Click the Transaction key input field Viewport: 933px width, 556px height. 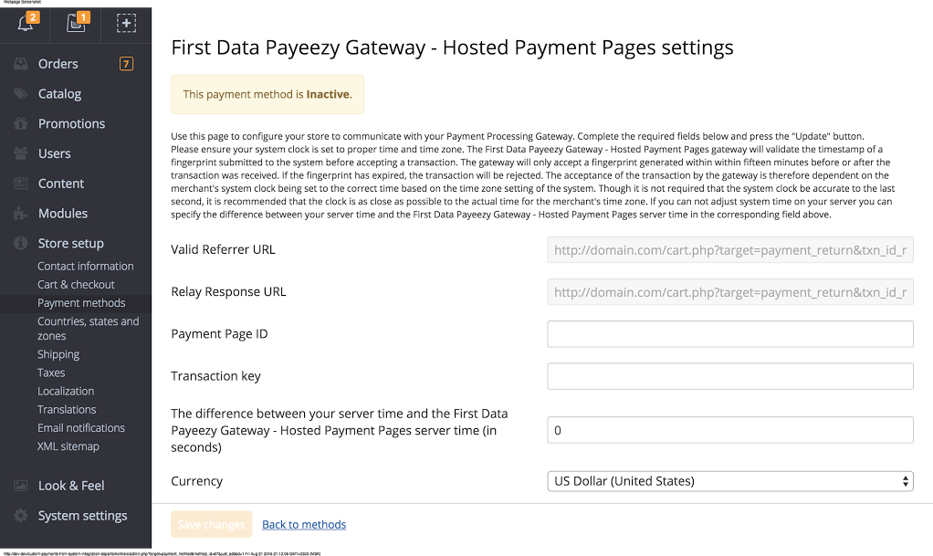coord(729,375)
